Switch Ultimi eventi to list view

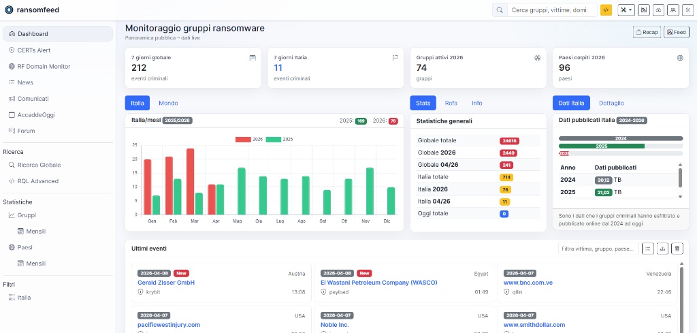pos(648,249)
